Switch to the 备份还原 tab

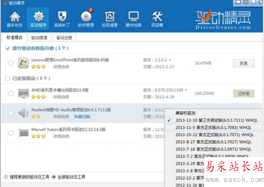tap(64, 38)
